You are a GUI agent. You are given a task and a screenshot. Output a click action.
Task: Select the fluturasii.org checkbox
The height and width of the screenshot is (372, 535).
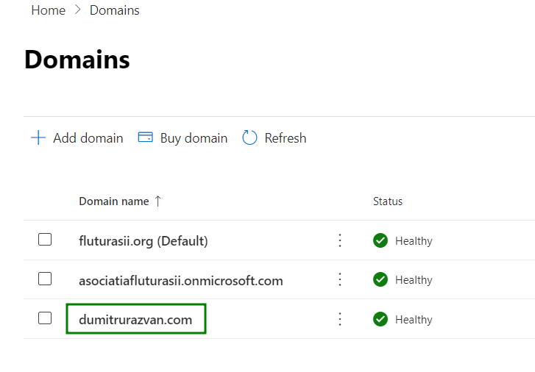pos(45,240)
